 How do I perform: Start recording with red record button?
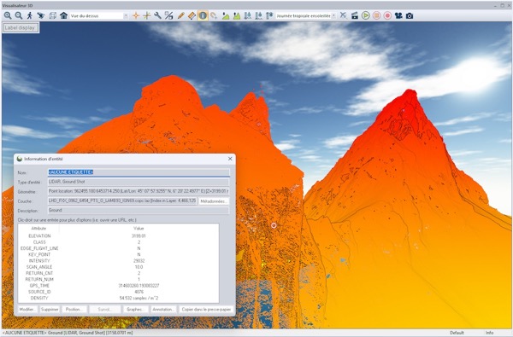coord(387,15)
